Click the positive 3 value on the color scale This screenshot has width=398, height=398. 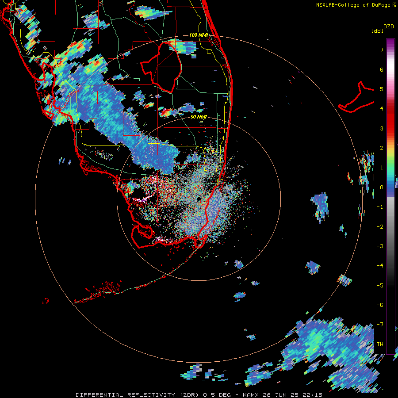click(382, 128)
